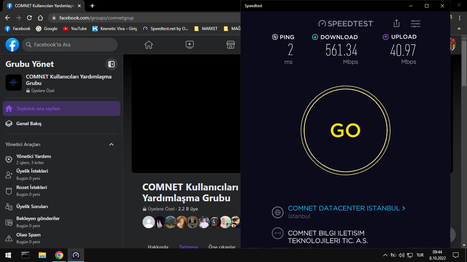The height and width of the screenshot is (262, 467).
Task: Open the volume control in the system tray
Action: (x=402, y=255)
